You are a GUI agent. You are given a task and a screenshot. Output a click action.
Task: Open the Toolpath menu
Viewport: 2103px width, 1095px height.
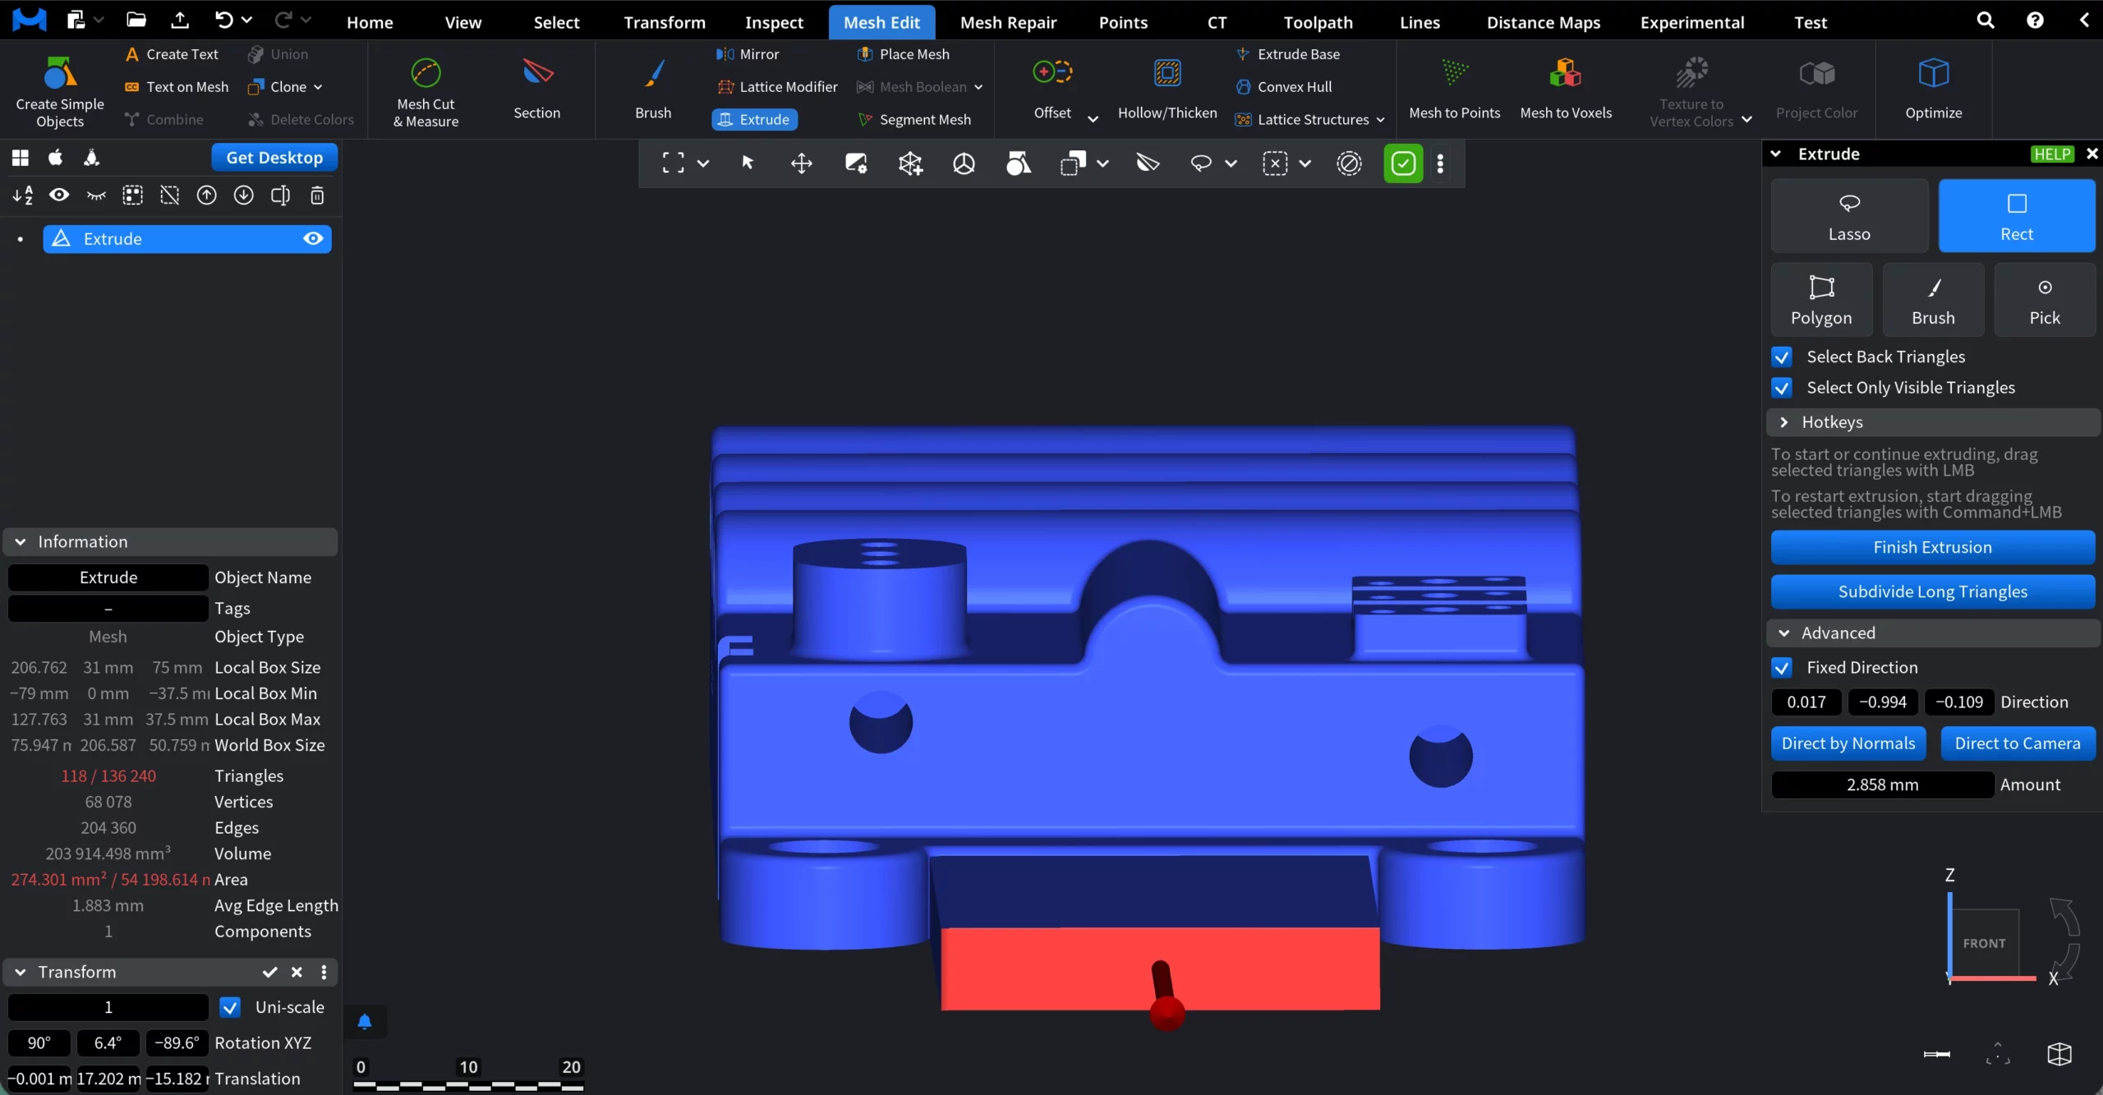point(1316,21)
